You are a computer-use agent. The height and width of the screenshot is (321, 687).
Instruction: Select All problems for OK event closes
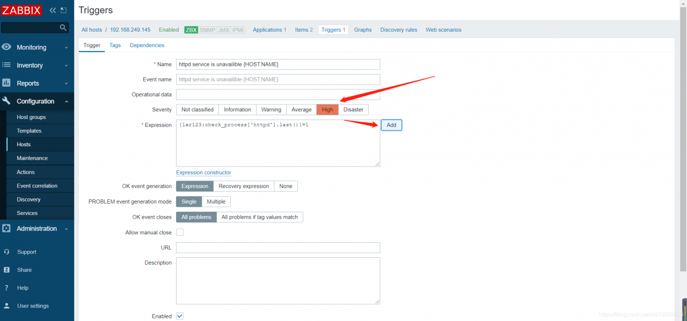click(196, 217)
